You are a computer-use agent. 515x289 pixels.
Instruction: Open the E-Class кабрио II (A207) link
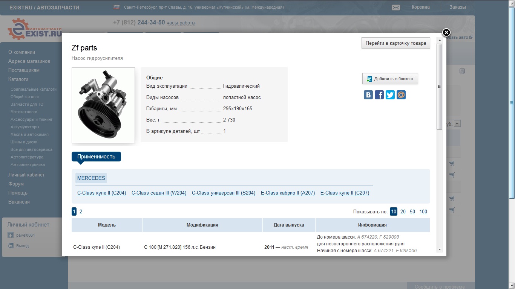click(288, 193)
